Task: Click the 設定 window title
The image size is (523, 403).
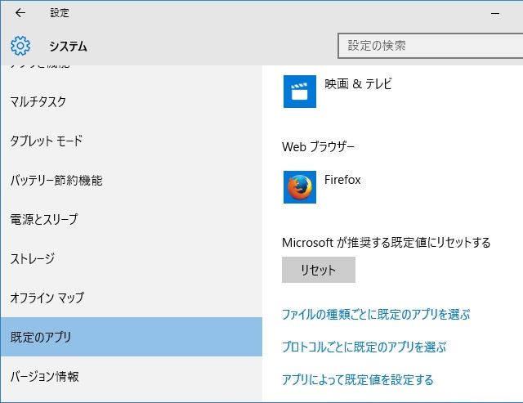Action: coord(60,13)
